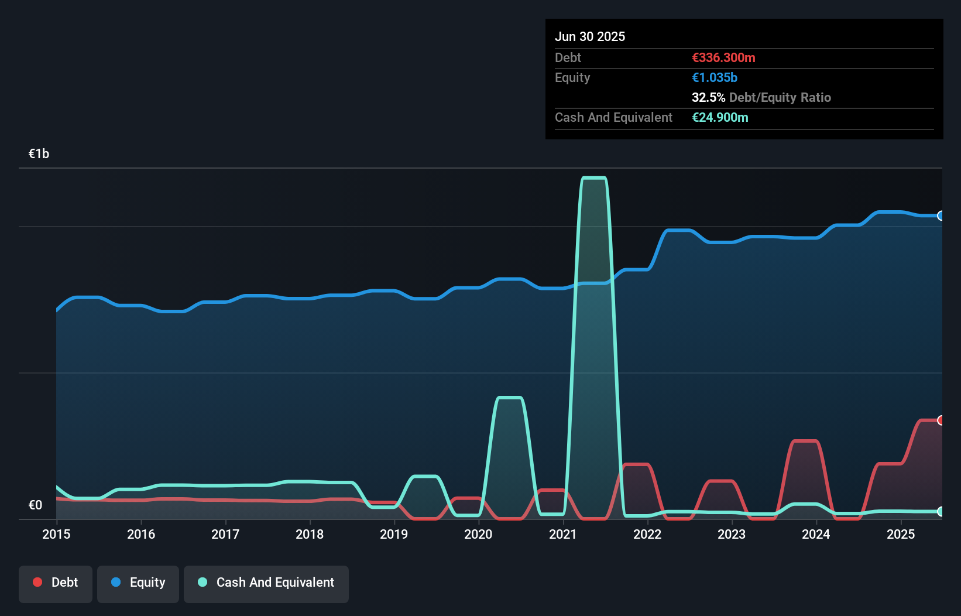The height and width of the screenshot is (616, 961).
Task: Click the teal Cash And Equivalent legend dot
Action: 202,582
